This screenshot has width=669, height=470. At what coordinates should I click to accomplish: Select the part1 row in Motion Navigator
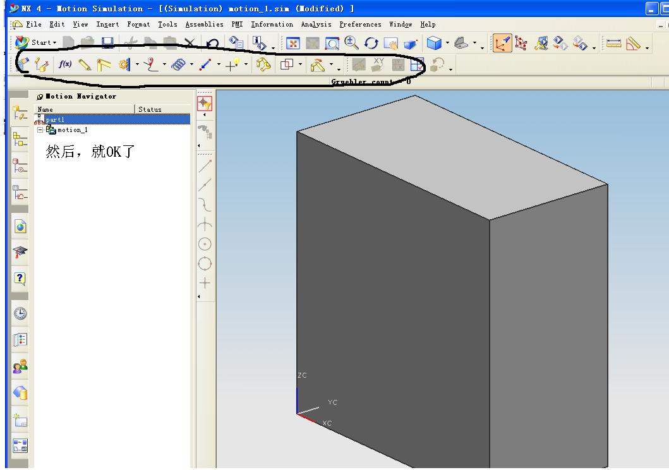click(x=112, y=119)
